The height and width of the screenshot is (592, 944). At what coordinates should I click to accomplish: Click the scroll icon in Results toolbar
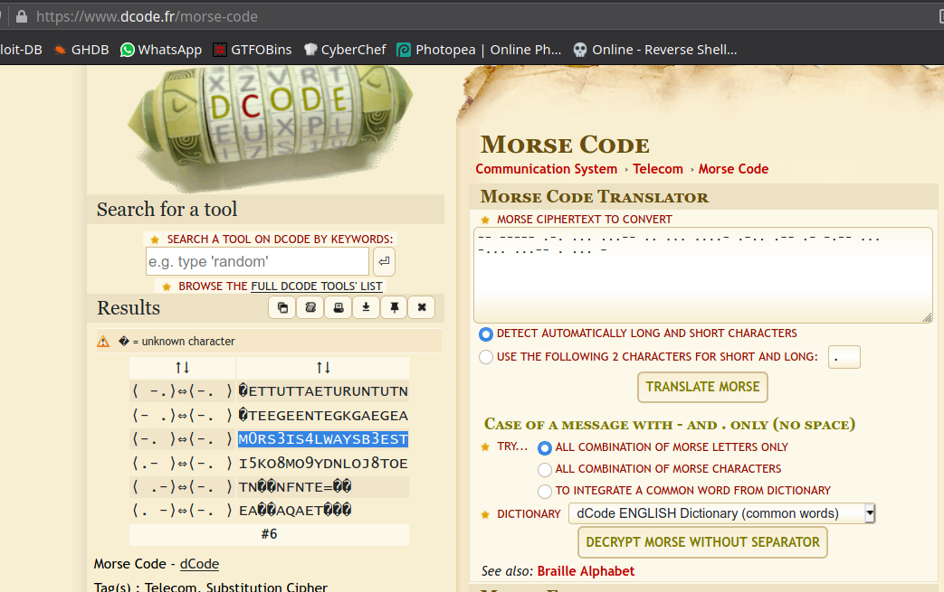[x=310, y=307]
